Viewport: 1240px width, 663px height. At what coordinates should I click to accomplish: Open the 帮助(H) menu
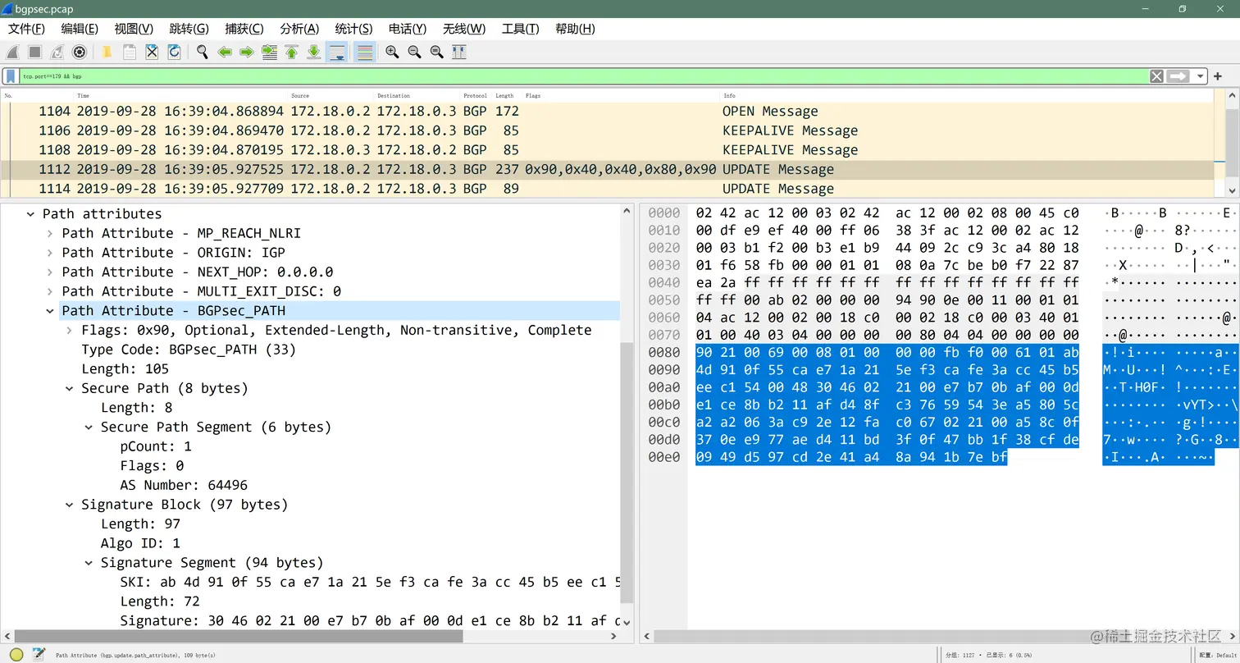[x=575, y=29]
